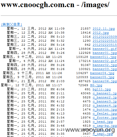Open the banner05.jpg link
Screen dimensions: 117x137
[102, 77]
